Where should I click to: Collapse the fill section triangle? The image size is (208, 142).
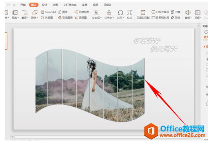(x=204, y=47)
